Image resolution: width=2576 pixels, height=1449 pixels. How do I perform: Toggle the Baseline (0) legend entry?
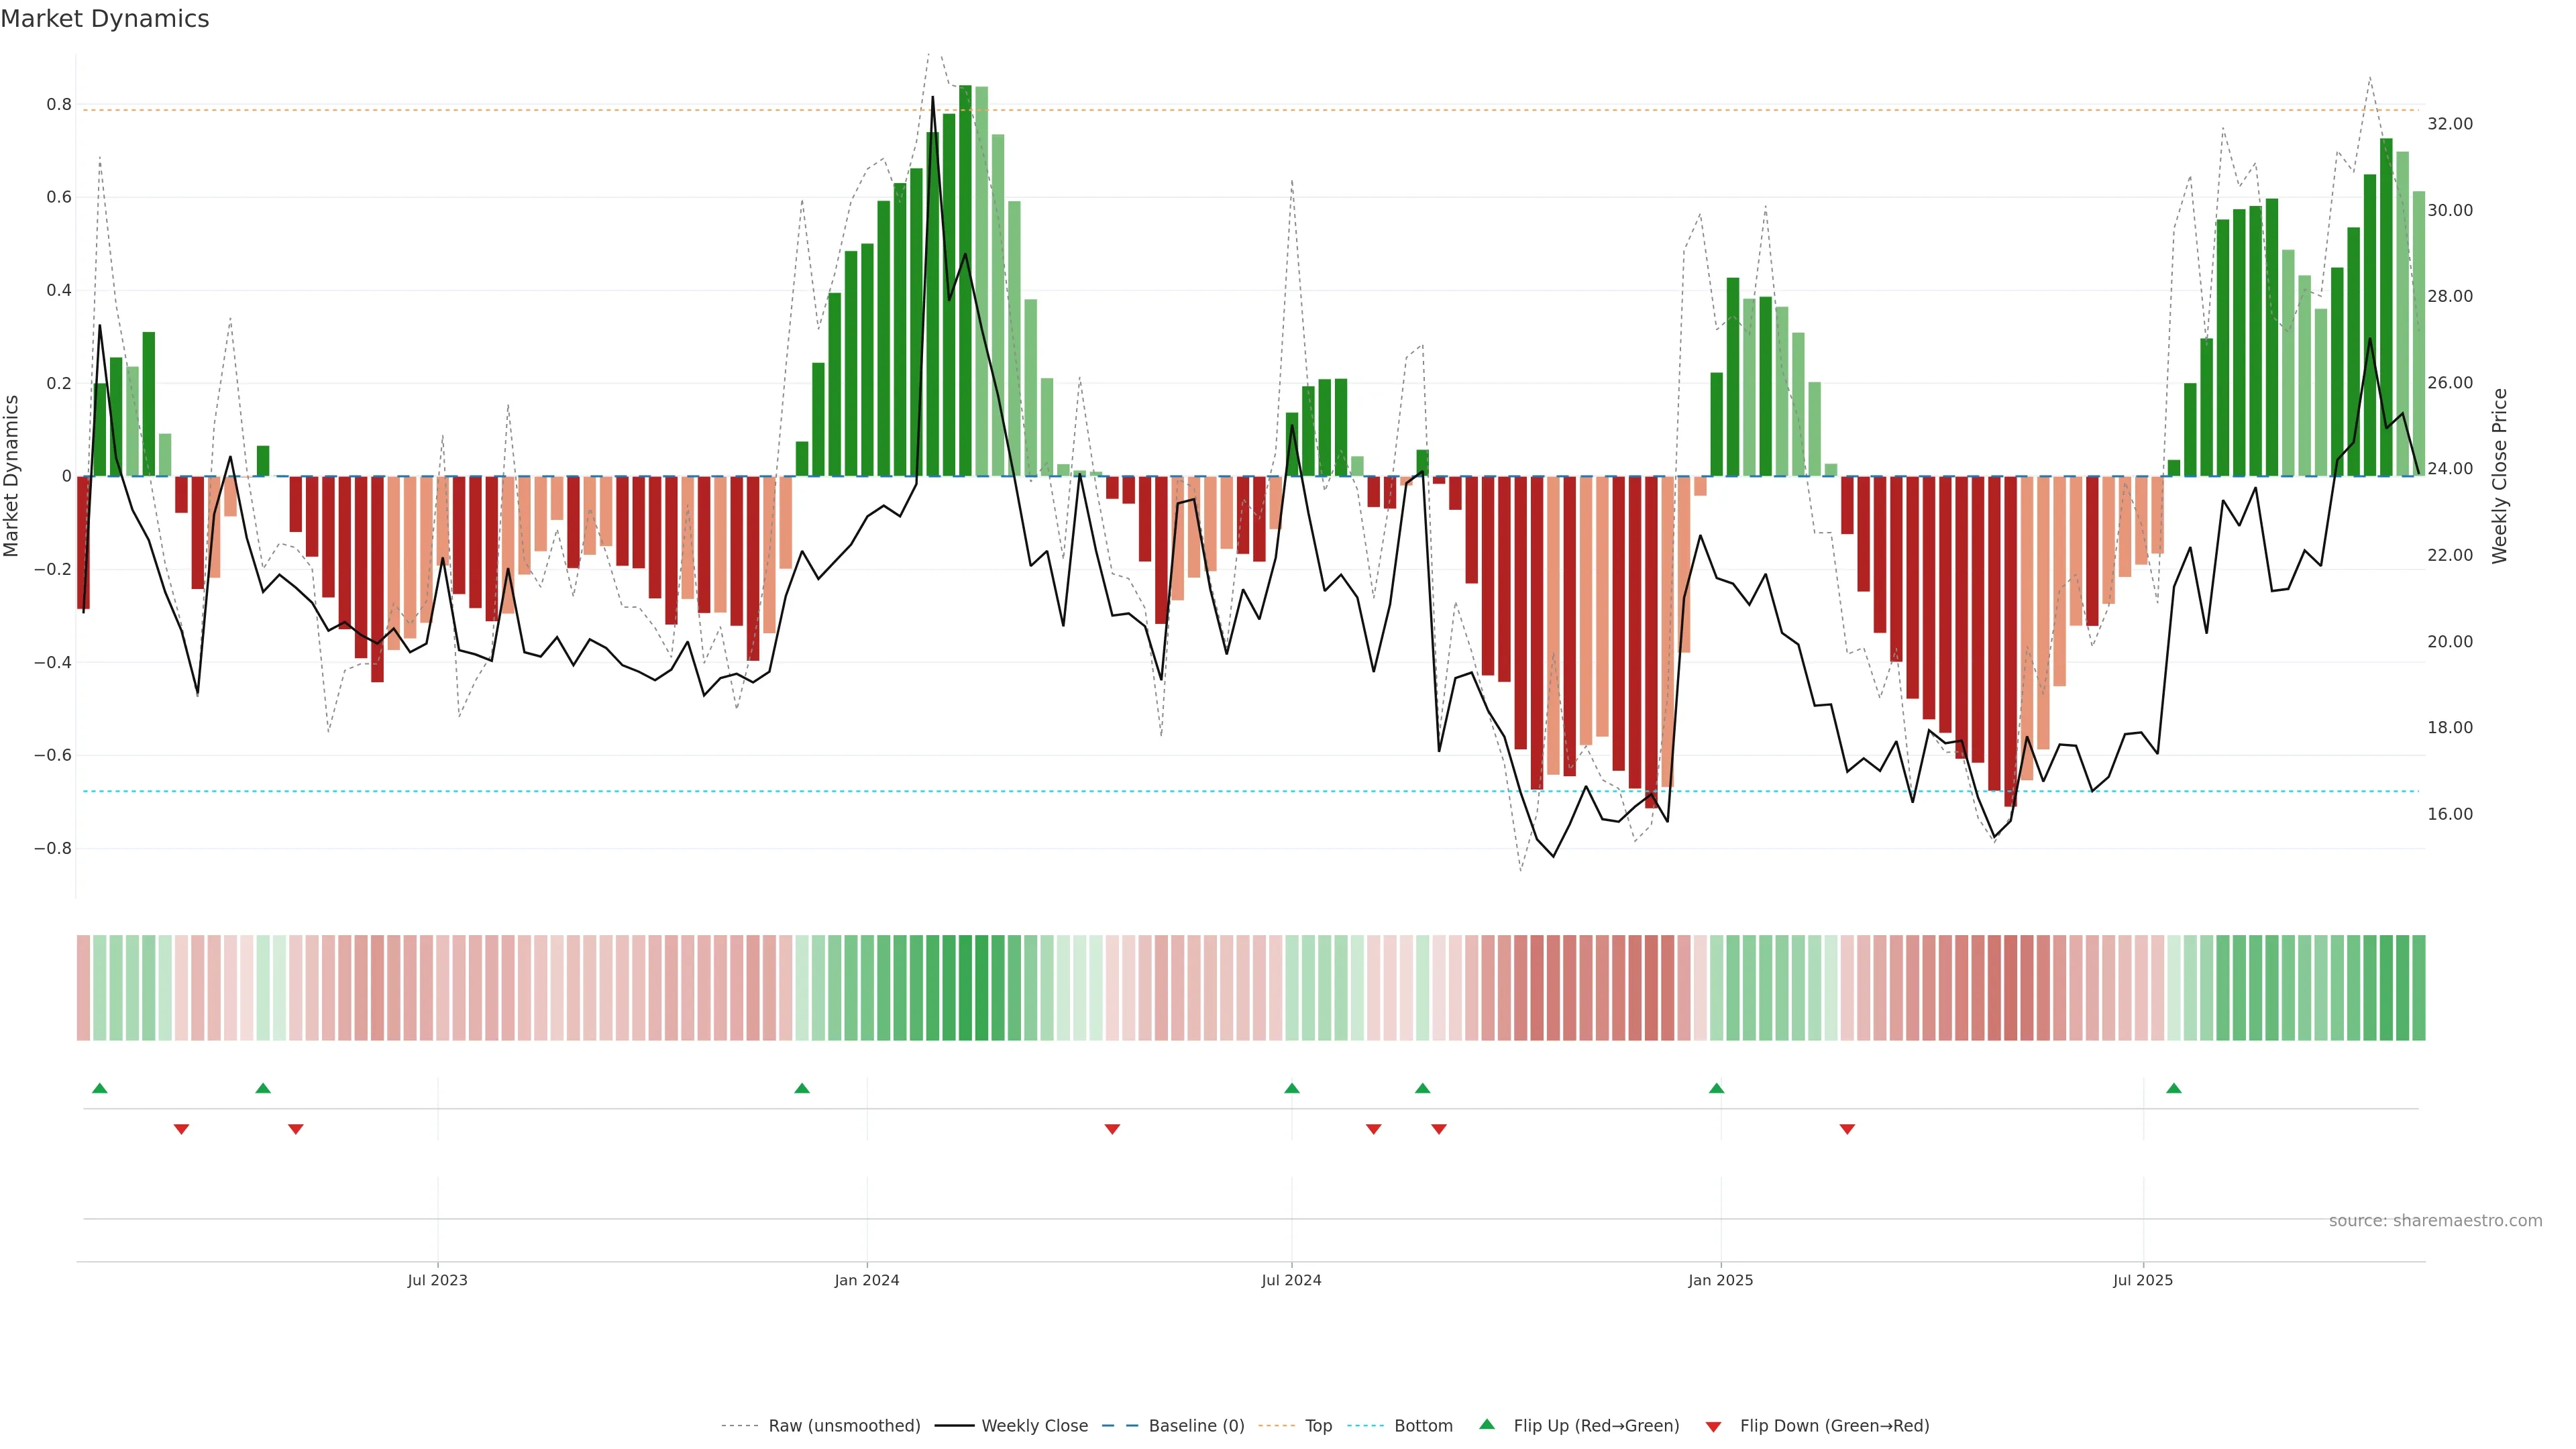pyautogui.click(x=1196, y=1426)
